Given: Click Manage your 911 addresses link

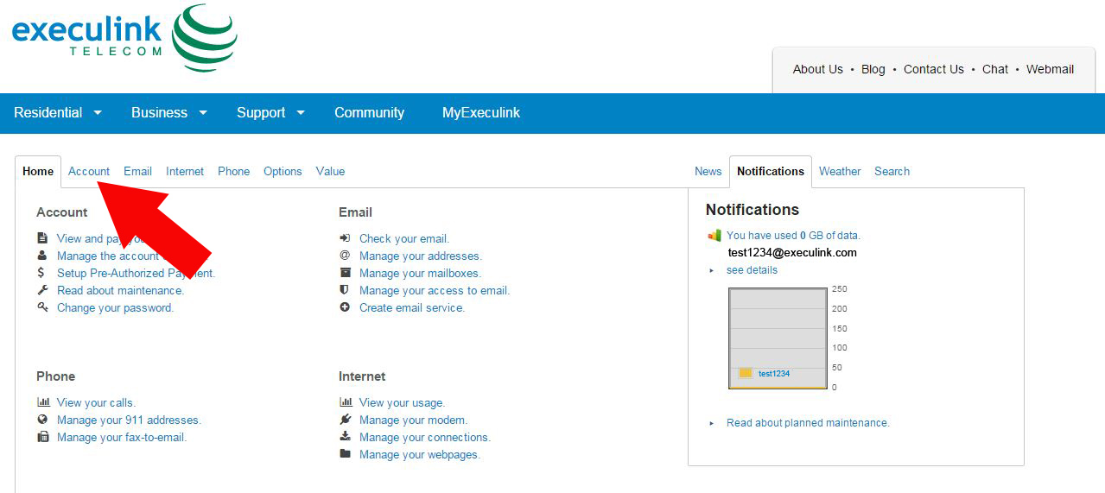Looking at the screenshot, I should 129,420.
